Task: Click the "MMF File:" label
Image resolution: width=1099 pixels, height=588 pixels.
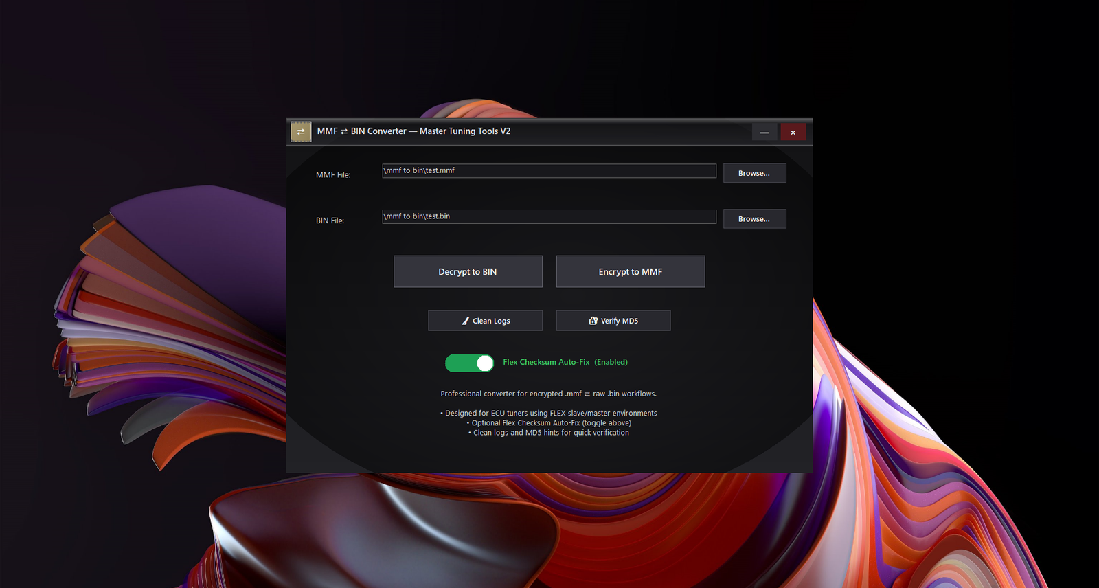Action: pos(333,175)
